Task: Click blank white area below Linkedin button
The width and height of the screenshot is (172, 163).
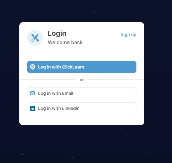Action: [x=82, y=120]
